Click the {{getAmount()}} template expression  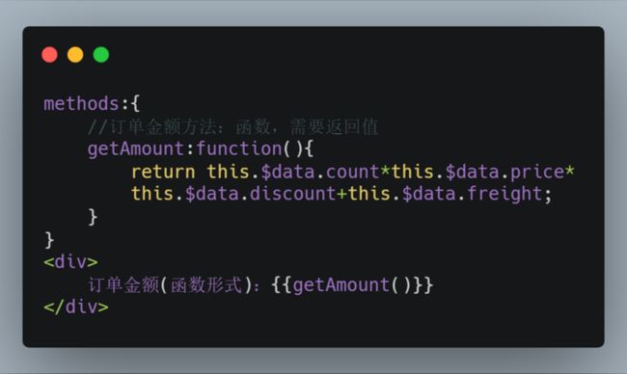[352, 285]
